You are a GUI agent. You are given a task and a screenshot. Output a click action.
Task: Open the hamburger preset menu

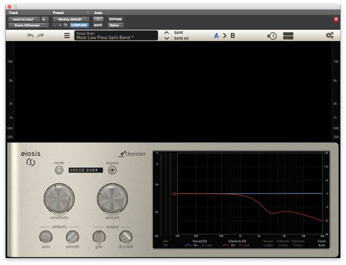pyautogui.click(x=67, y=36)
